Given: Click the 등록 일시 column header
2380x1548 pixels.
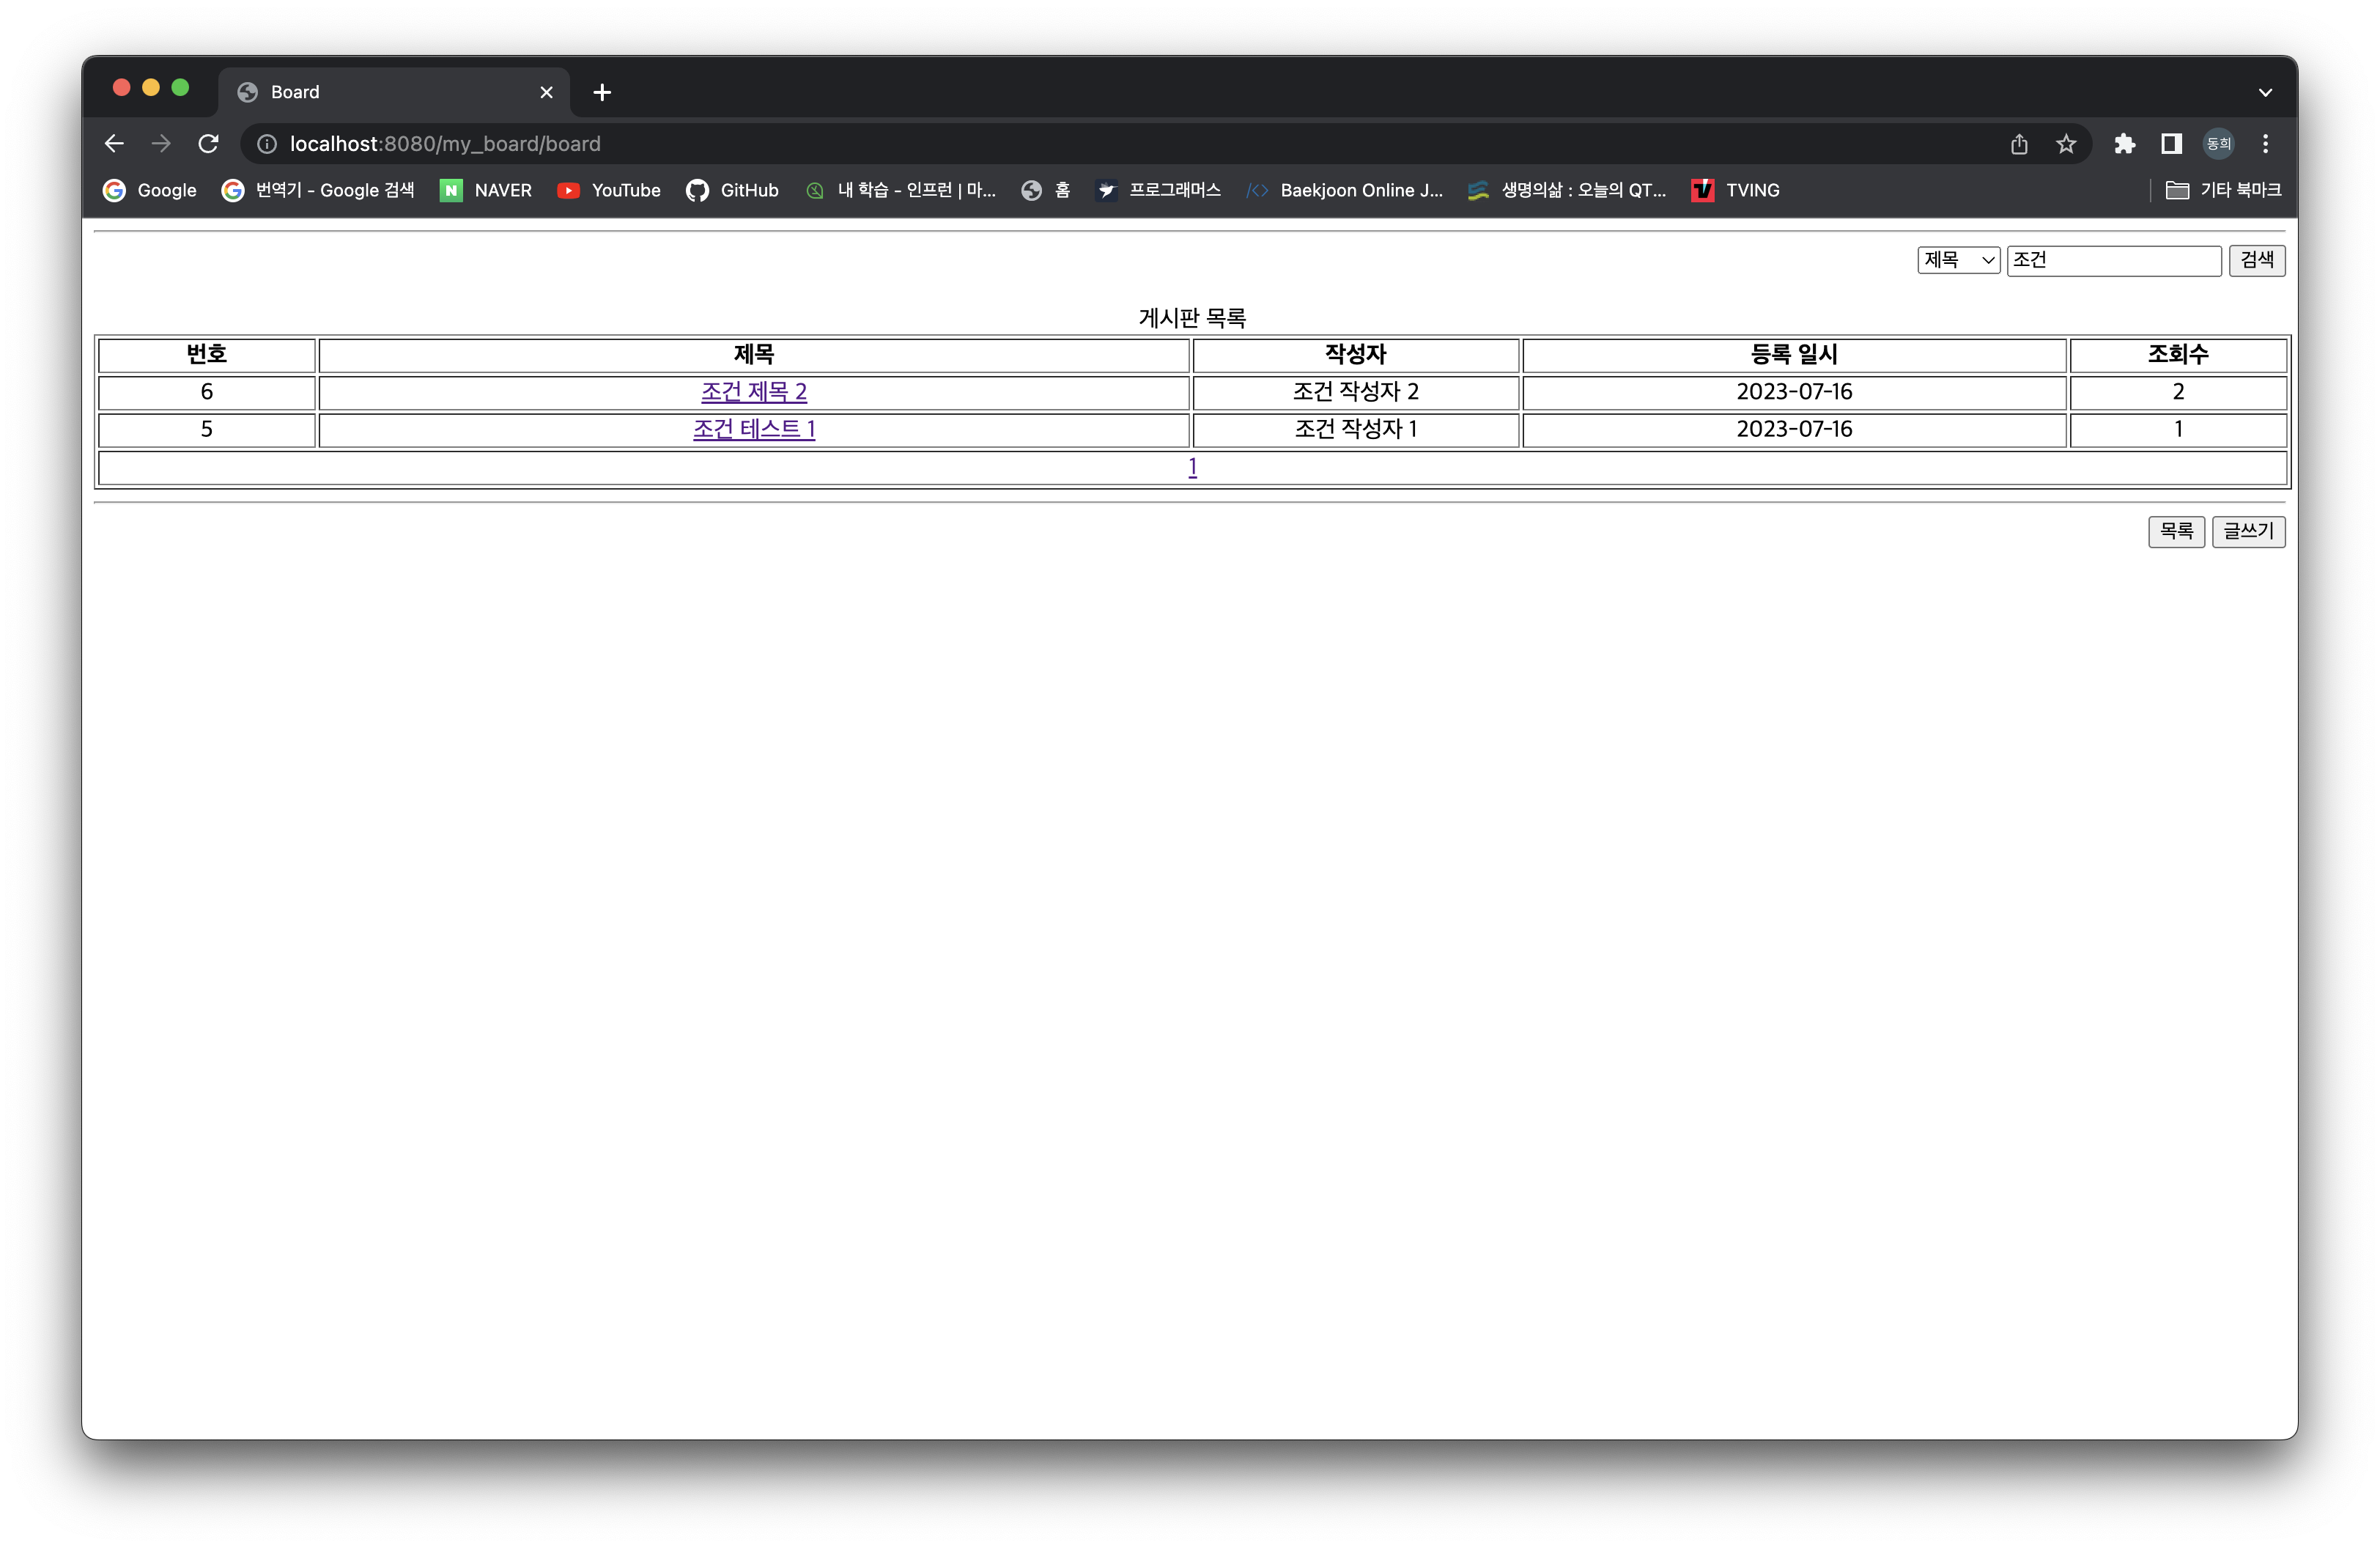Looking at the screenshot, I should tap(1795, 354).
